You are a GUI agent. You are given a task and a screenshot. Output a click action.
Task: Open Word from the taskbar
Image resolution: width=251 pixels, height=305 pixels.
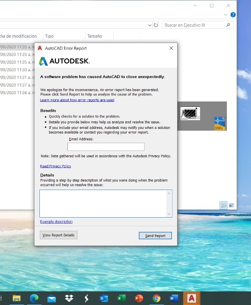174,298
